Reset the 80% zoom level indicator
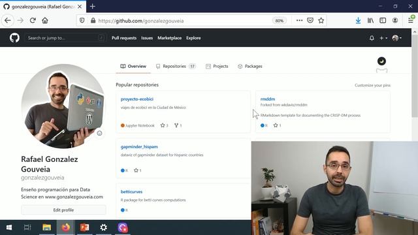 pyautogui.click(x=279, y=20)
